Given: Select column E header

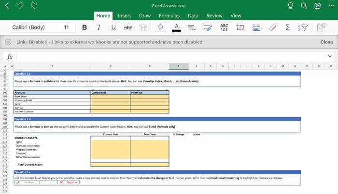Looking at the screenshot, I should (x=179, y=66).
